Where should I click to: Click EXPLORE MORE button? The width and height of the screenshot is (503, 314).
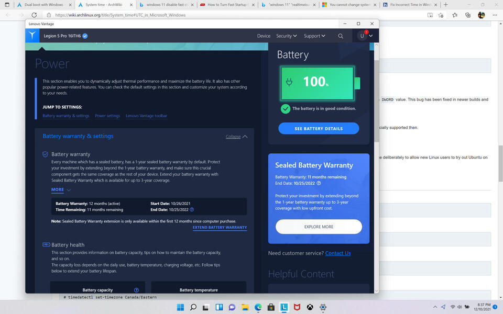[x=319, y=227]
